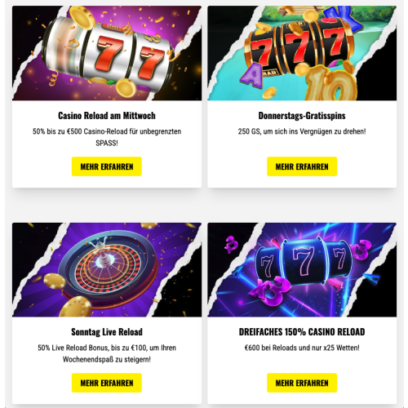Click the Sonntag Live Reload heading

[107, 332]
